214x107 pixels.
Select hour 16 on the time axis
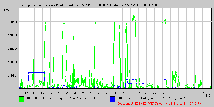pyautogui.click(x=211, y=93)
